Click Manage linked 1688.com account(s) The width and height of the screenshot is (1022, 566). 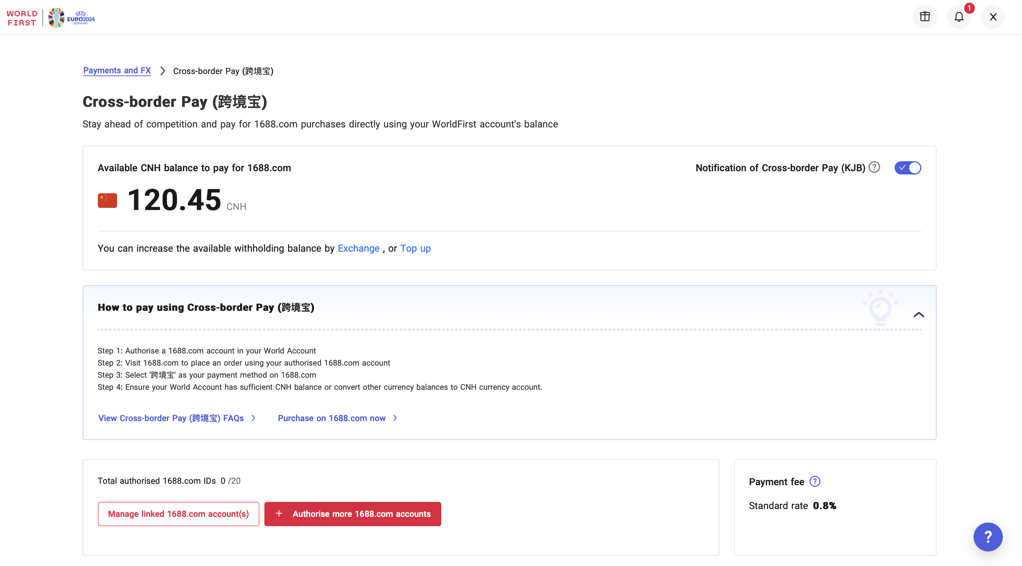pyautogui.click(x=178, y=514)
